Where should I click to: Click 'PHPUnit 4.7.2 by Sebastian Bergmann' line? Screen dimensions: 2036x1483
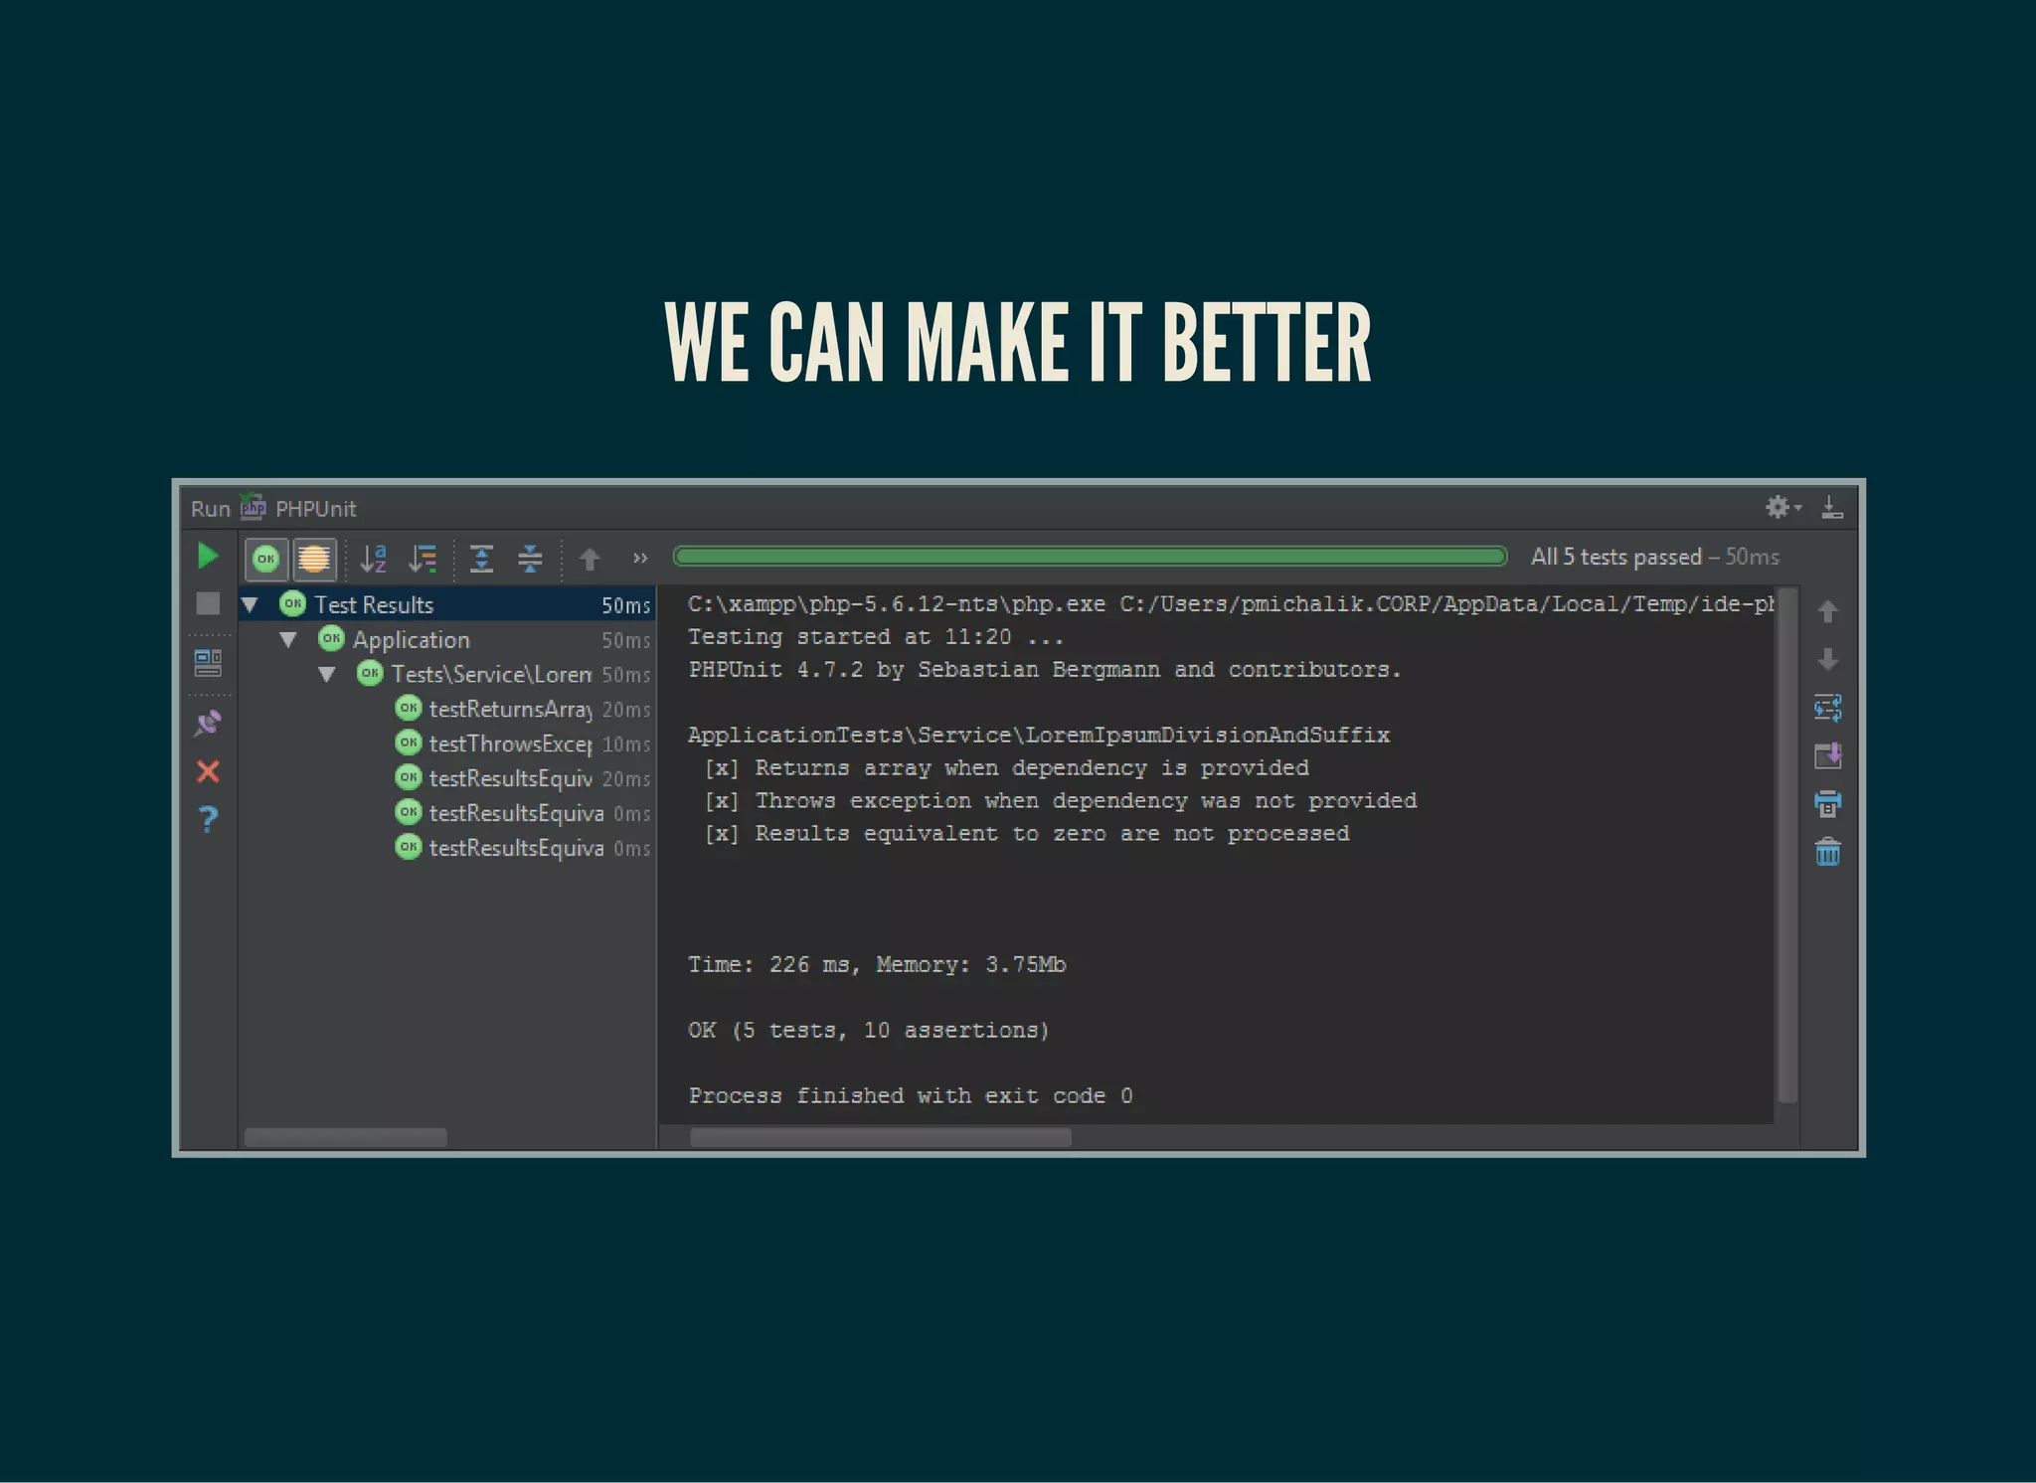(1045, 670)
